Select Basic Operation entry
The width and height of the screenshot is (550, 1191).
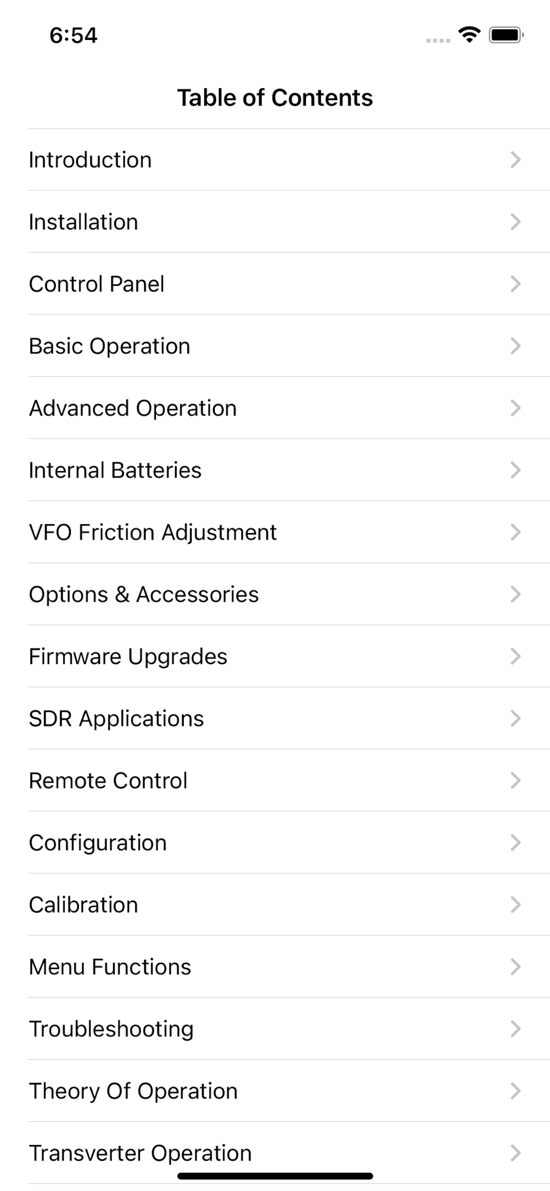pyautogui.click(x=110, y=346)
